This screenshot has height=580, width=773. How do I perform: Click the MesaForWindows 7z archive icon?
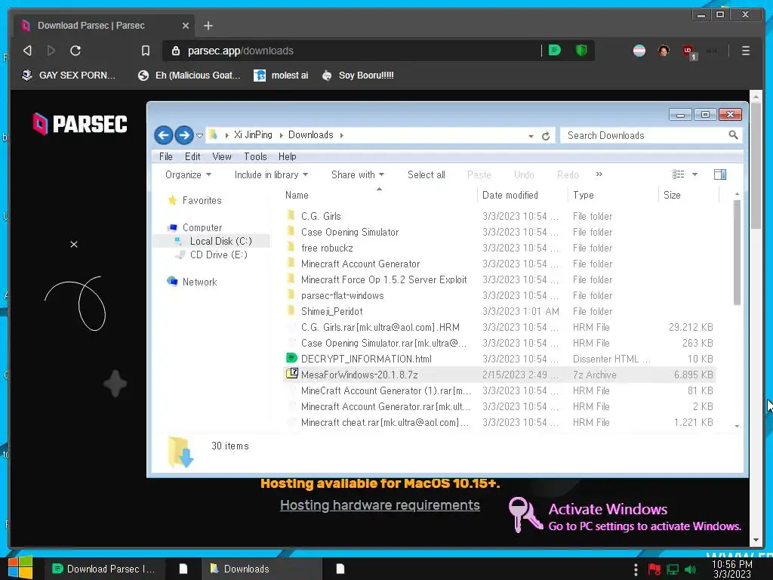coord(292,373)
